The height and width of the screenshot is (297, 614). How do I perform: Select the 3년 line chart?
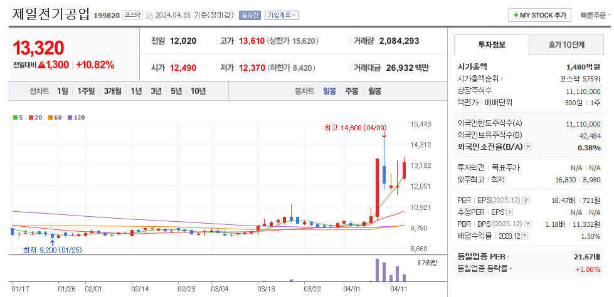click(x=156, y=91)
